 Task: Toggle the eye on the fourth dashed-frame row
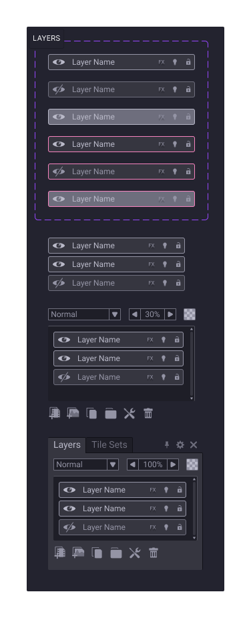point(59,144)
